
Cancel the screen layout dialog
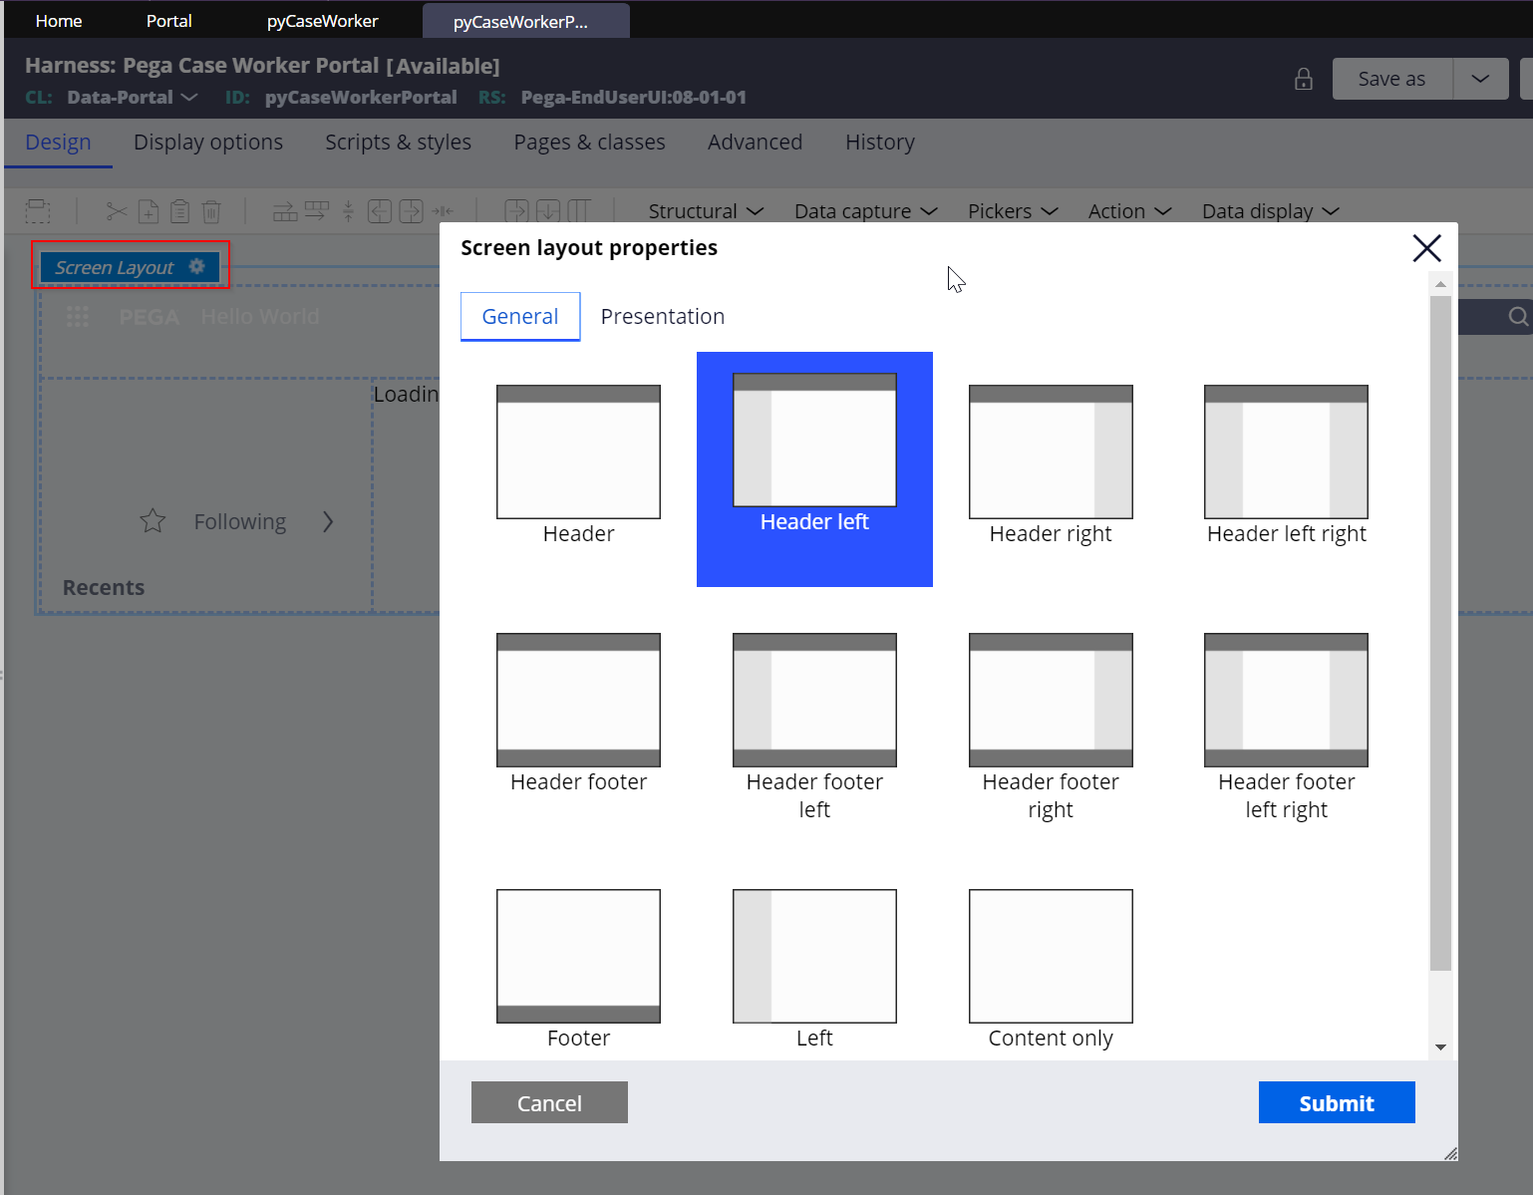click(548, 1102)
